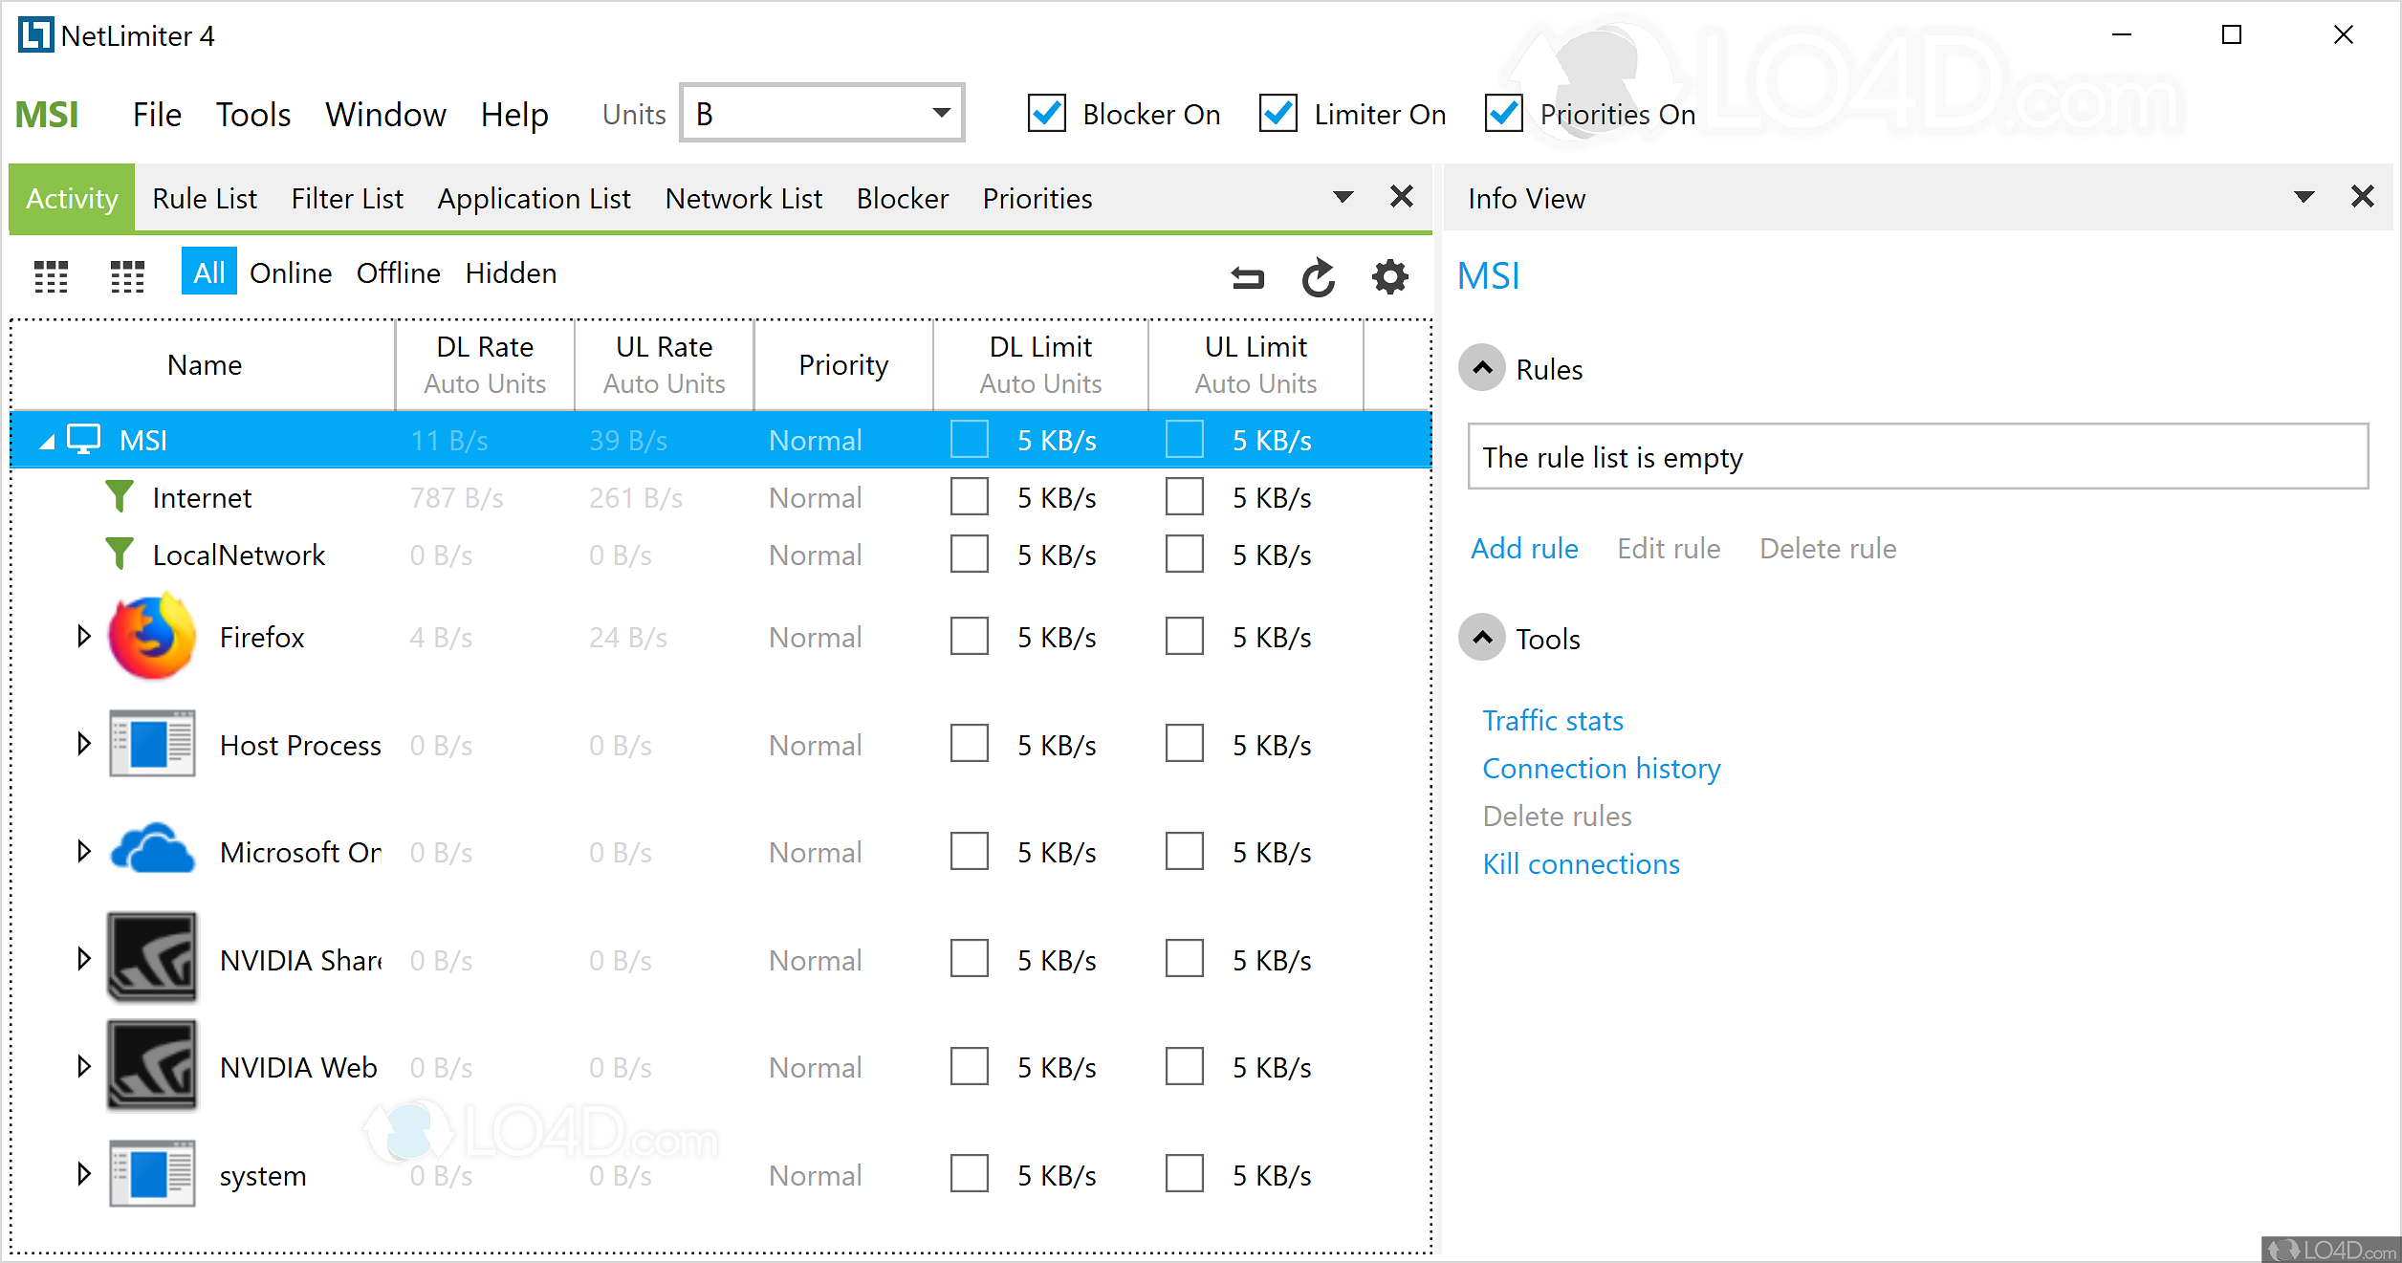Viewport: 2402px width, 1263px height.
Task: Enable the DL Limit checkbox for Firefox
Action: (x=969, y=636)
